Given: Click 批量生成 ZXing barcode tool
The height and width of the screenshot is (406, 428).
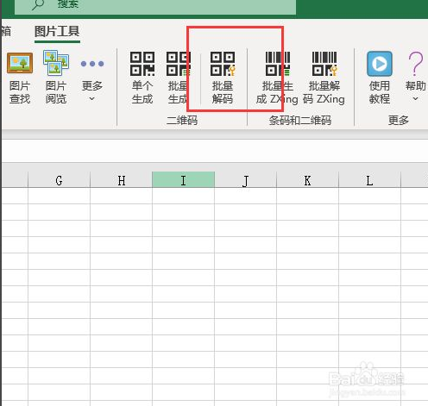Looking at the screenshot, I should click(277, 78).
